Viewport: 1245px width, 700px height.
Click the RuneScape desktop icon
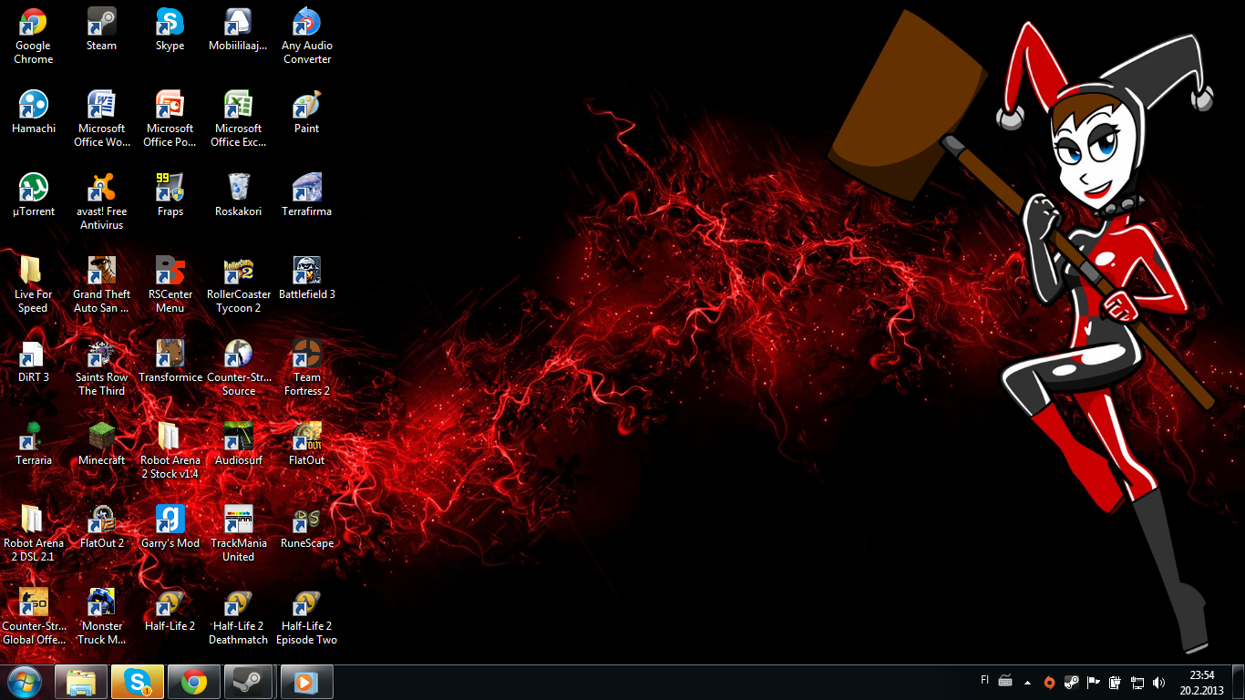[307, 528]
